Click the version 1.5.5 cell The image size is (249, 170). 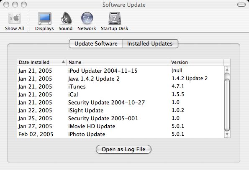(x=178, y=94)
